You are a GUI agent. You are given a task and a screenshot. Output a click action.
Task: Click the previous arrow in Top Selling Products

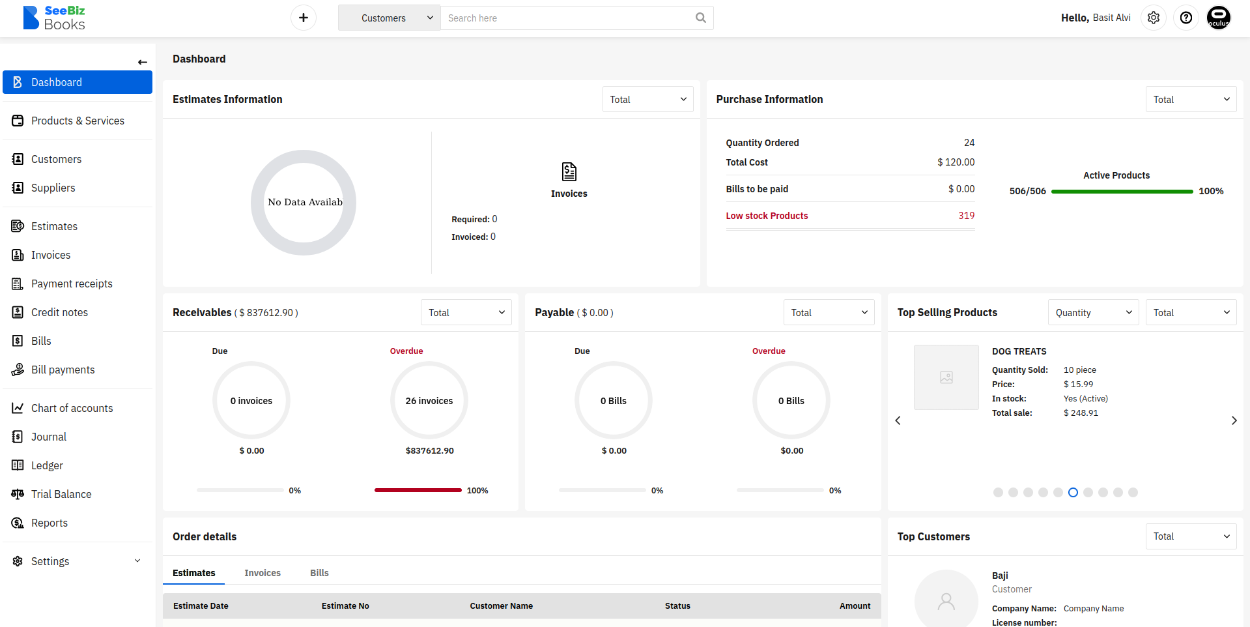point(898,420)
